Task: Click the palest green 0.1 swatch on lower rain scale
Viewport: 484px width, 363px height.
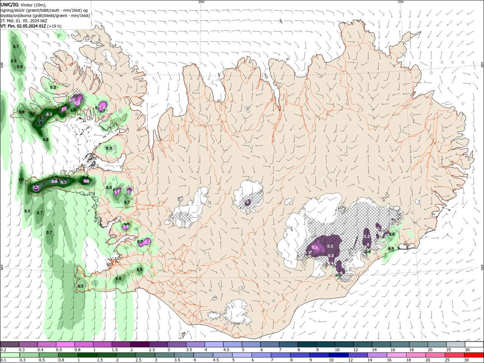Action: [10, 355]
